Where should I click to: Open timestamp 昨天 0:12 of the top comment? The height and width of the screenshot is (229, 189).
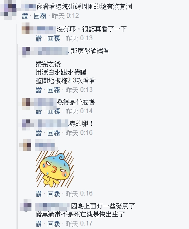coord(65,16)
